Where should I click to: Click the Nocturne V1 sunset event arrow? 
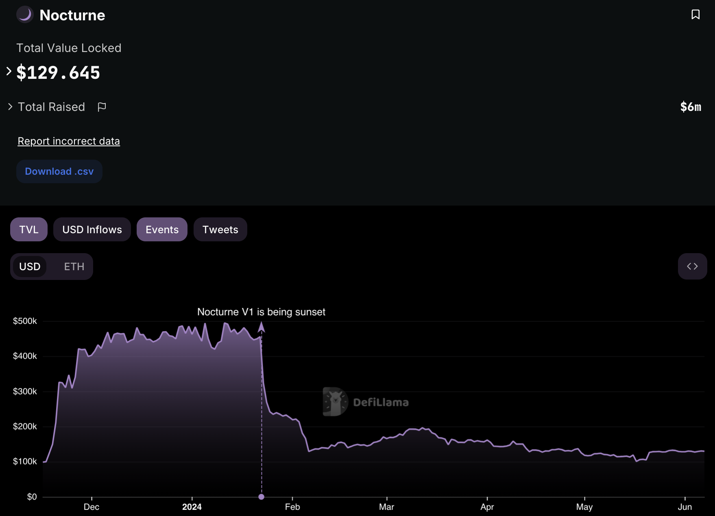click(262, 327)
